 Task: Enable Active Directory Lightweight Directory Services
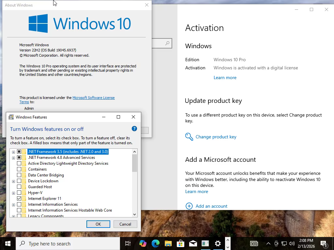[19, 163]
